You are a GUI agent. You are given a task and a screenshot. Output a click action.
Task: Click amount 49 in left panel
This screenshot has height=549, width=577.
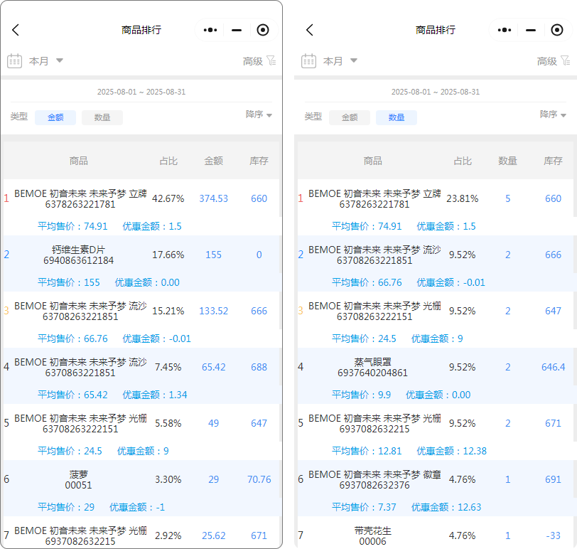pos(214,423)
